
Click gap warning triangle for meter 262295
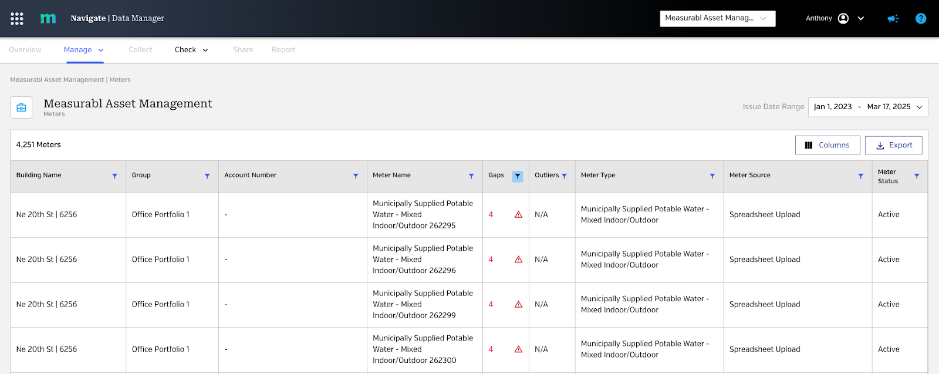point(519,215)
